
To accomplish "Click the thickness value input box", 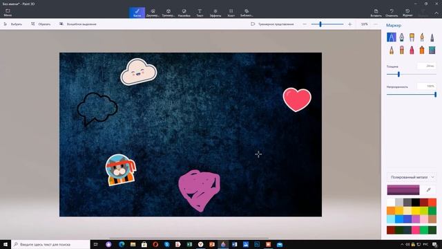I will pyautogui.click(x=427, y=66).
